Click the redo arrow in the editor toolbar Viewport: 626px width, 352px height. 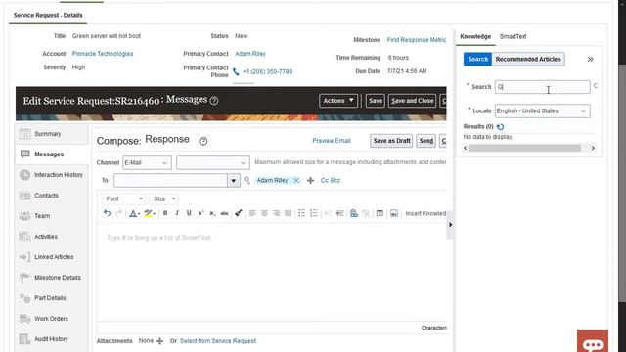click(118, 213)
